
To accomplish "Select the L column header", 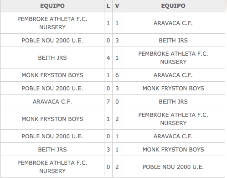I will click(108, 6).
